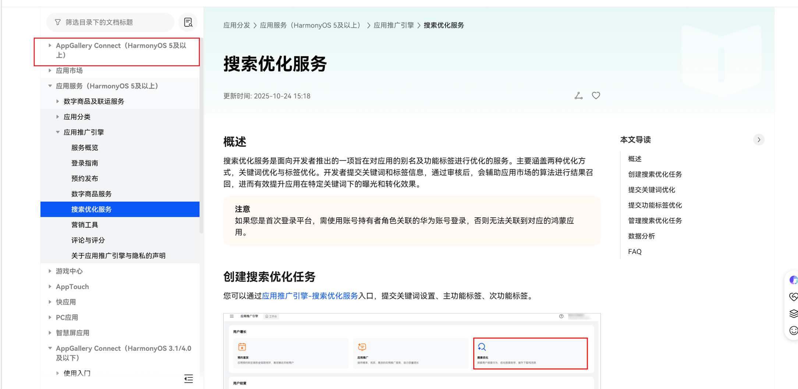
Task: Click the 应用推广 icon in the screenshot
Action: tap(362, 347)
